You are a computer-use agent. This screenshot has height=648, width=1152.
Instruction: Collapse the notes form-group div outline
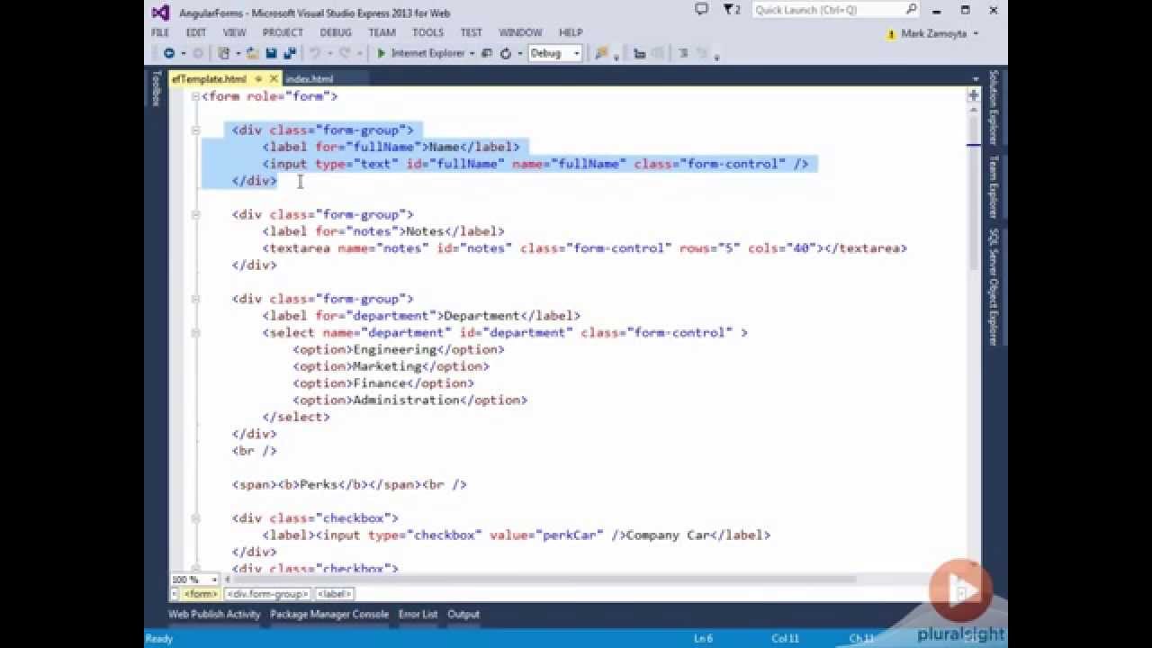[195, 214]
